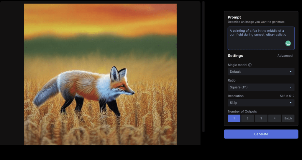Click the Magic model label

tap(237, 65)
